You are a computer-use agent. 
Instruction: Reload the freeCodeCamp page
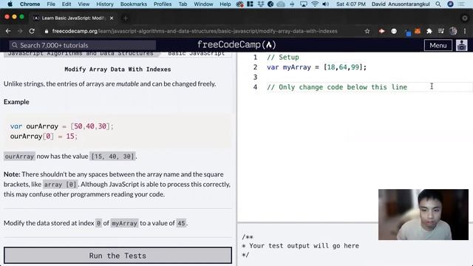[x=32, y=31]
